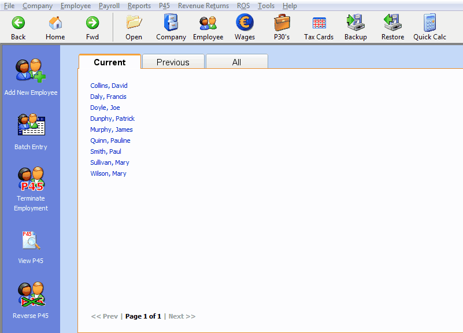Switch to the Previous tab

[x=173, y=62]
